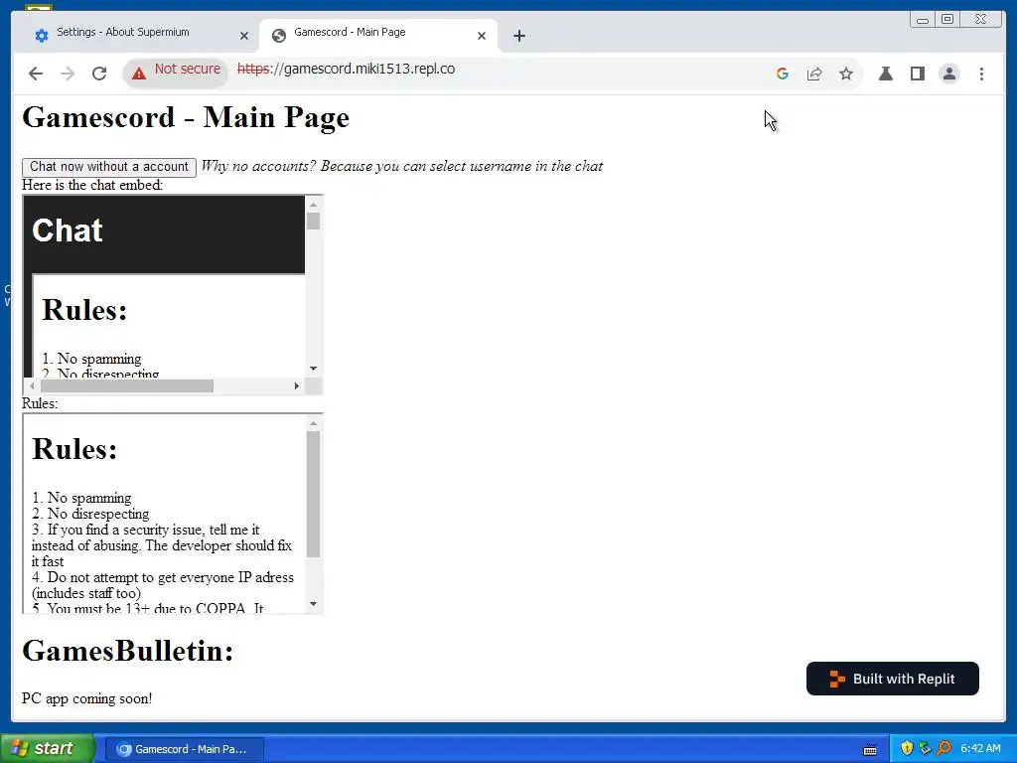Go back to the previous page
The height and width of the screenshot is (763, 1017).
click(36, 74)
